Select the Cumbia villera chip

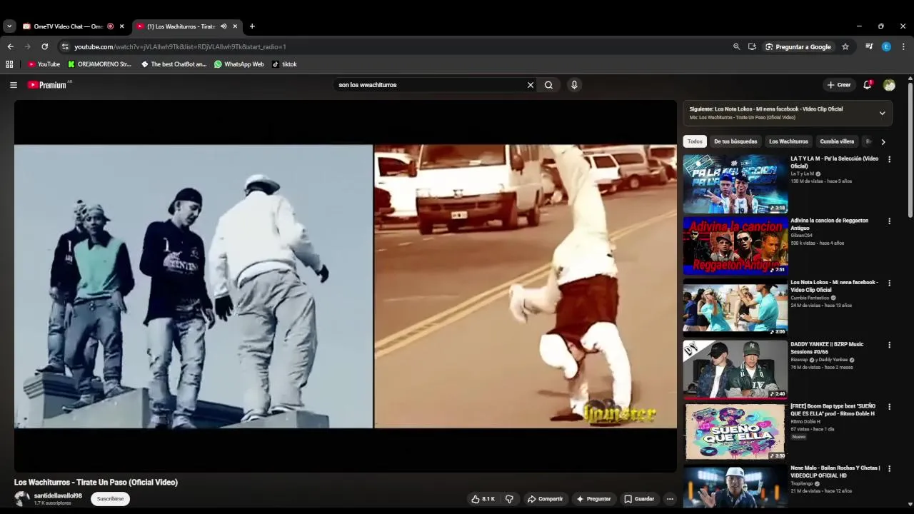837,141
